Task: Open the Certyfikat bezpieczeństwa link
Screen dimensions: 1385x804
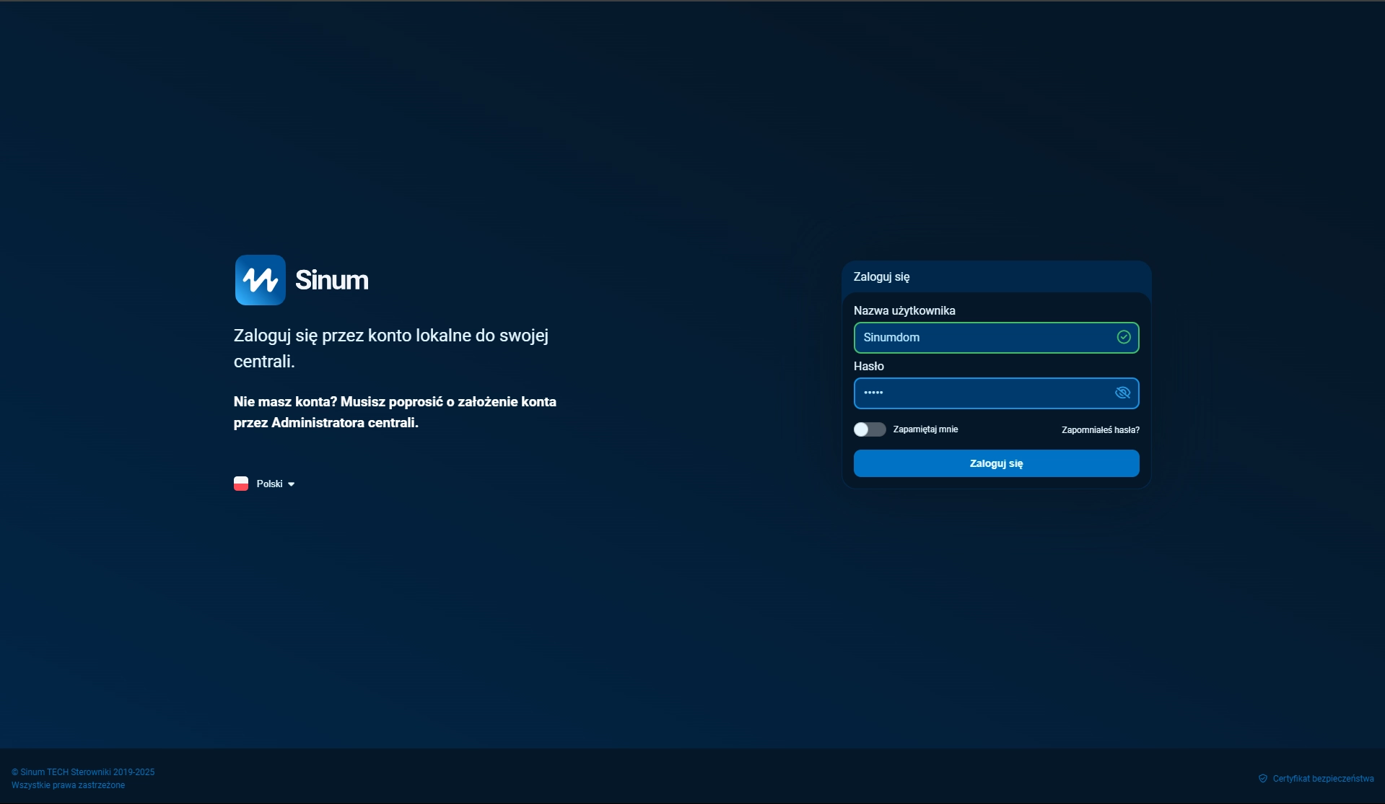Action: (x=1322, y=779)
